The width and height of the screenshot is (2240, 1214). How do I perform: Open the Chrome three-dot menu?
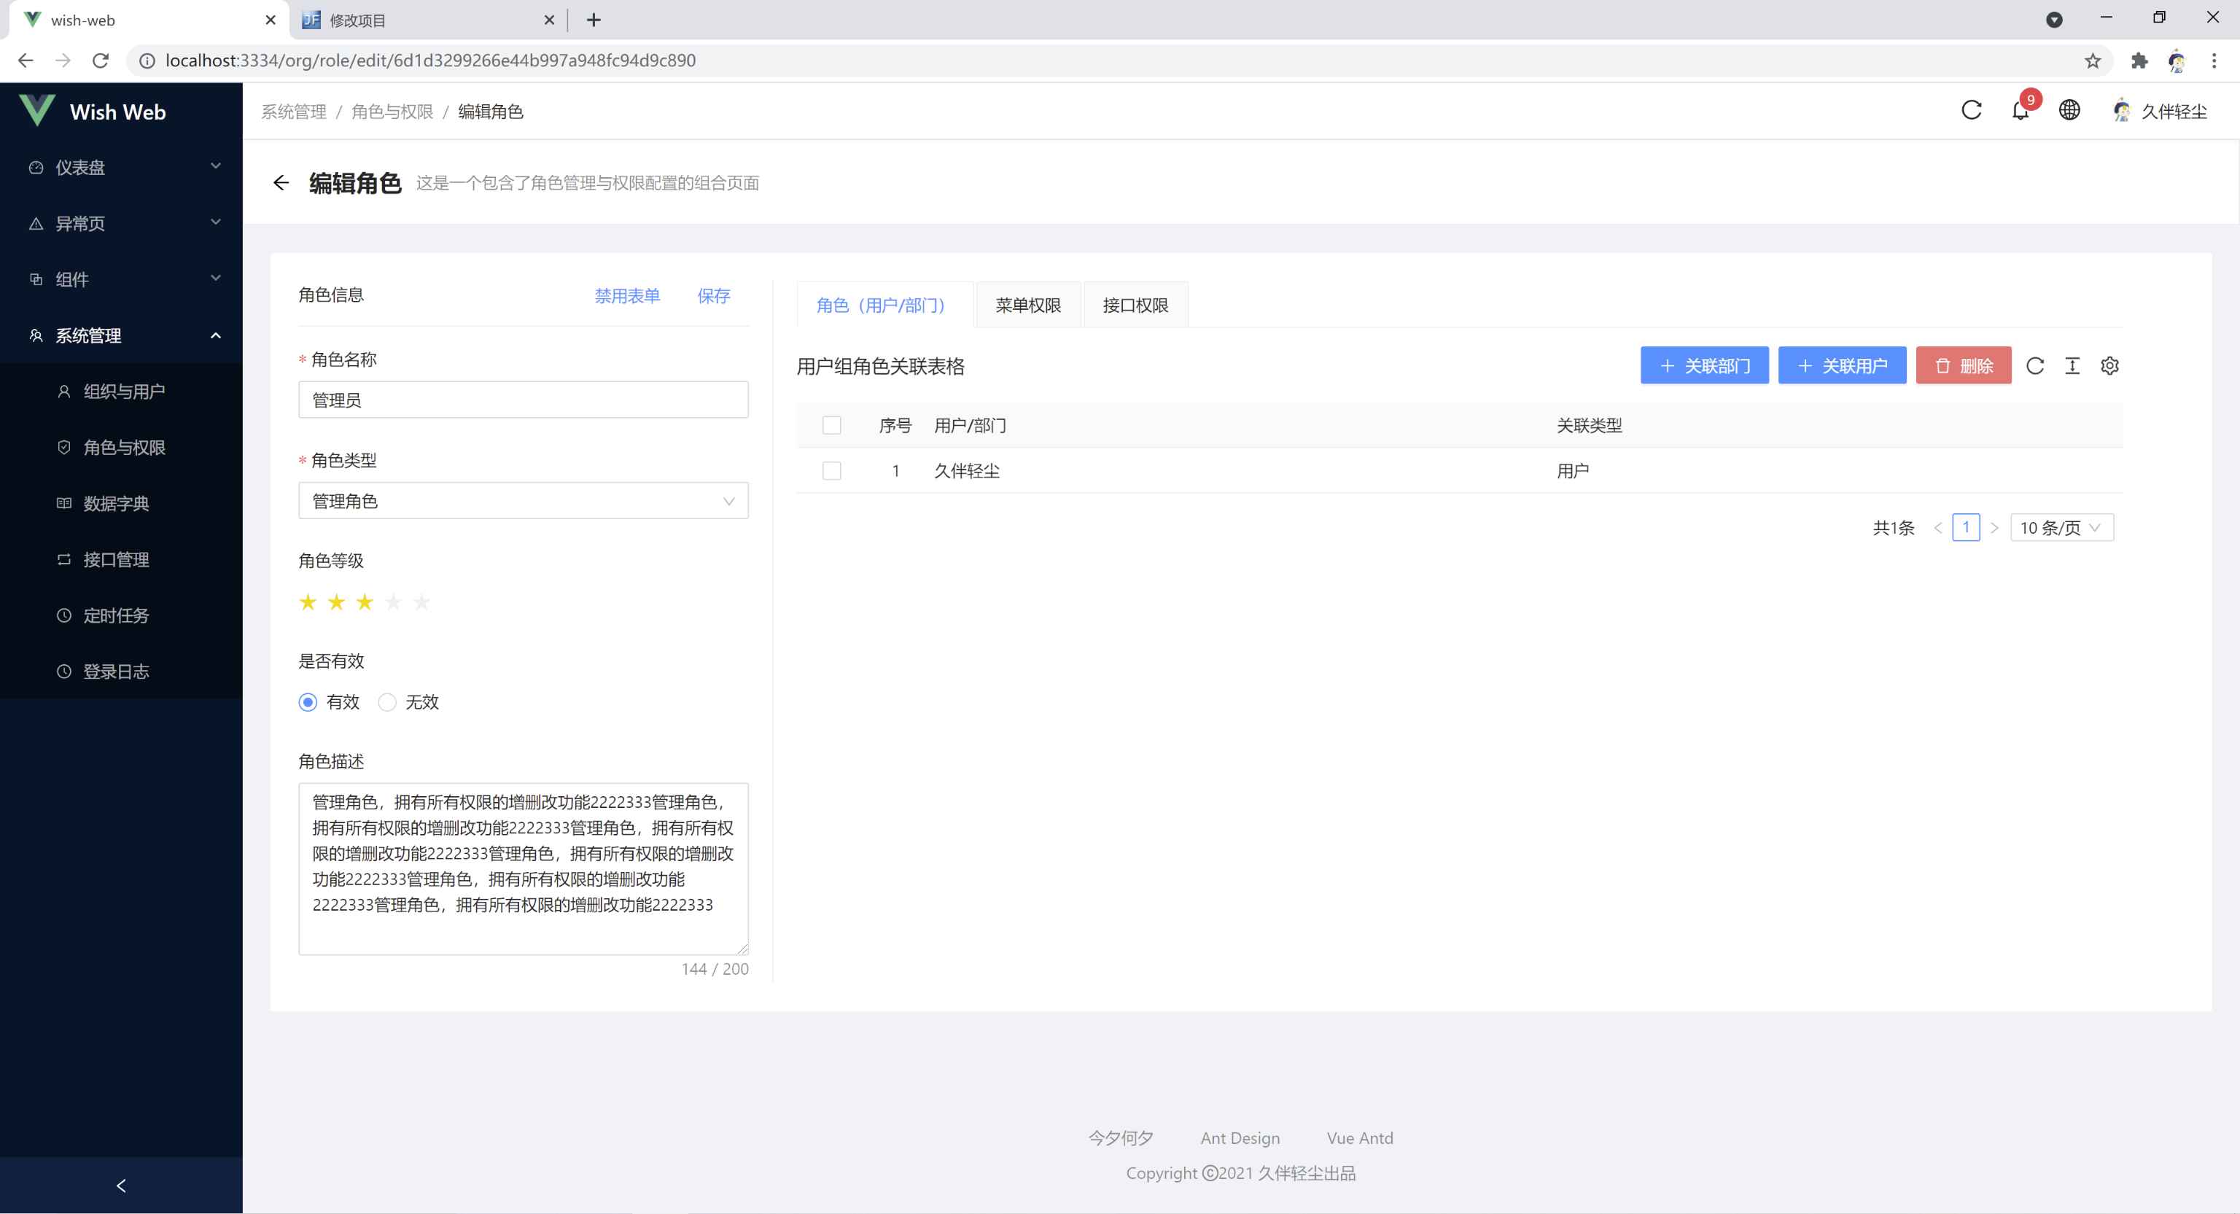click(x=2214, y=61)
